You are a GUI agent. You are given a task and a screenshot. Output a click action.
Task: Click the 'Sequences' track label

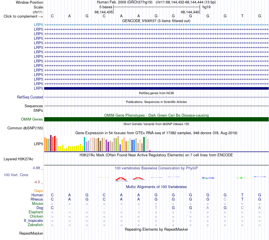click(34, 106)
